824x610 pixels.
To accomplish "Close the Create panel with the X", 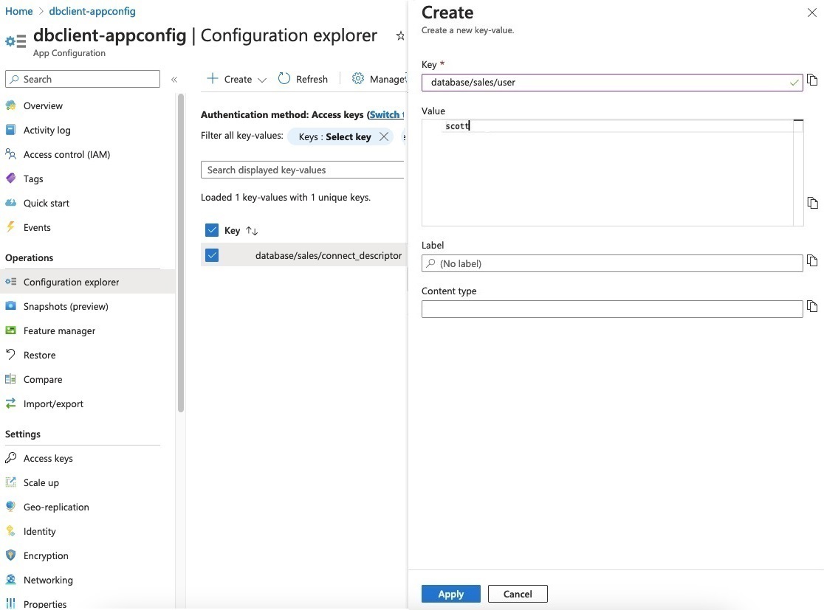I will tap(812, 13).
